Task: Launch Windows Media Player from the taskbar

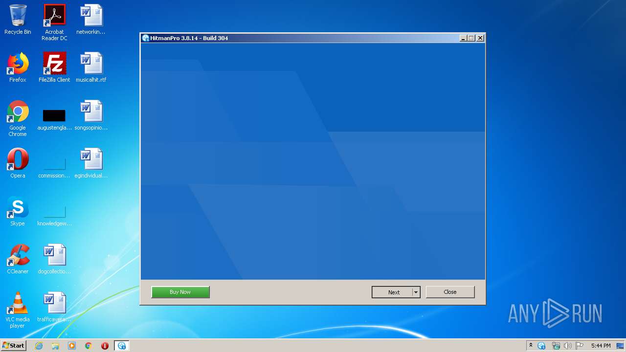Action: click(x=72, y=346)
